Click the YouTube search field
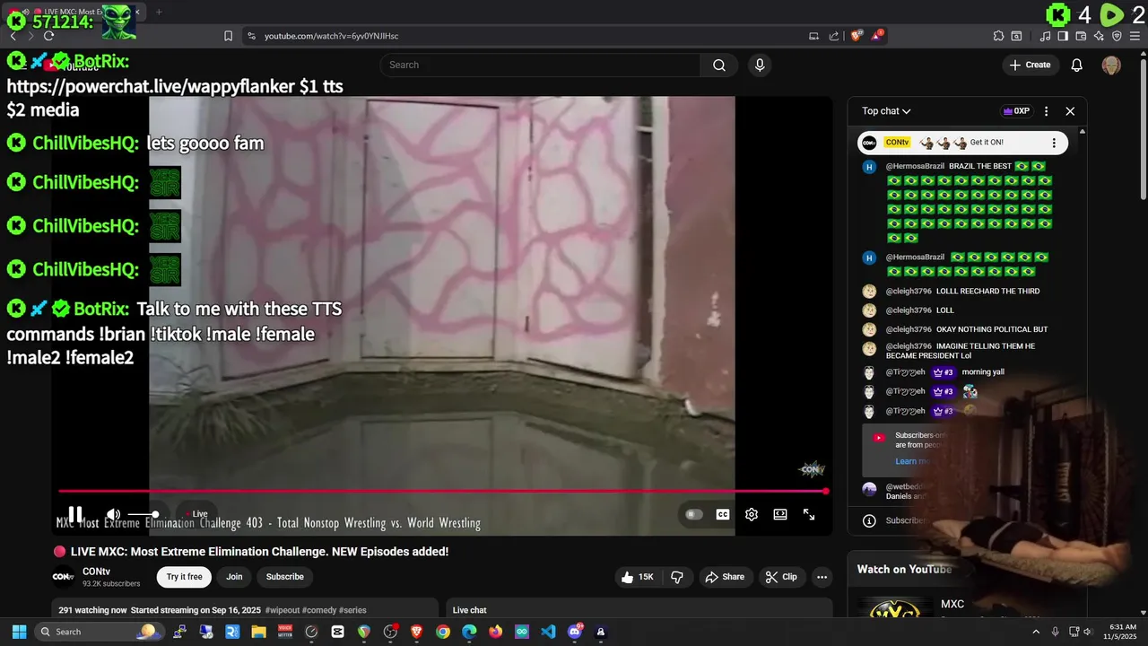This screenshot has width=1148, height=646. pos(541,65)
